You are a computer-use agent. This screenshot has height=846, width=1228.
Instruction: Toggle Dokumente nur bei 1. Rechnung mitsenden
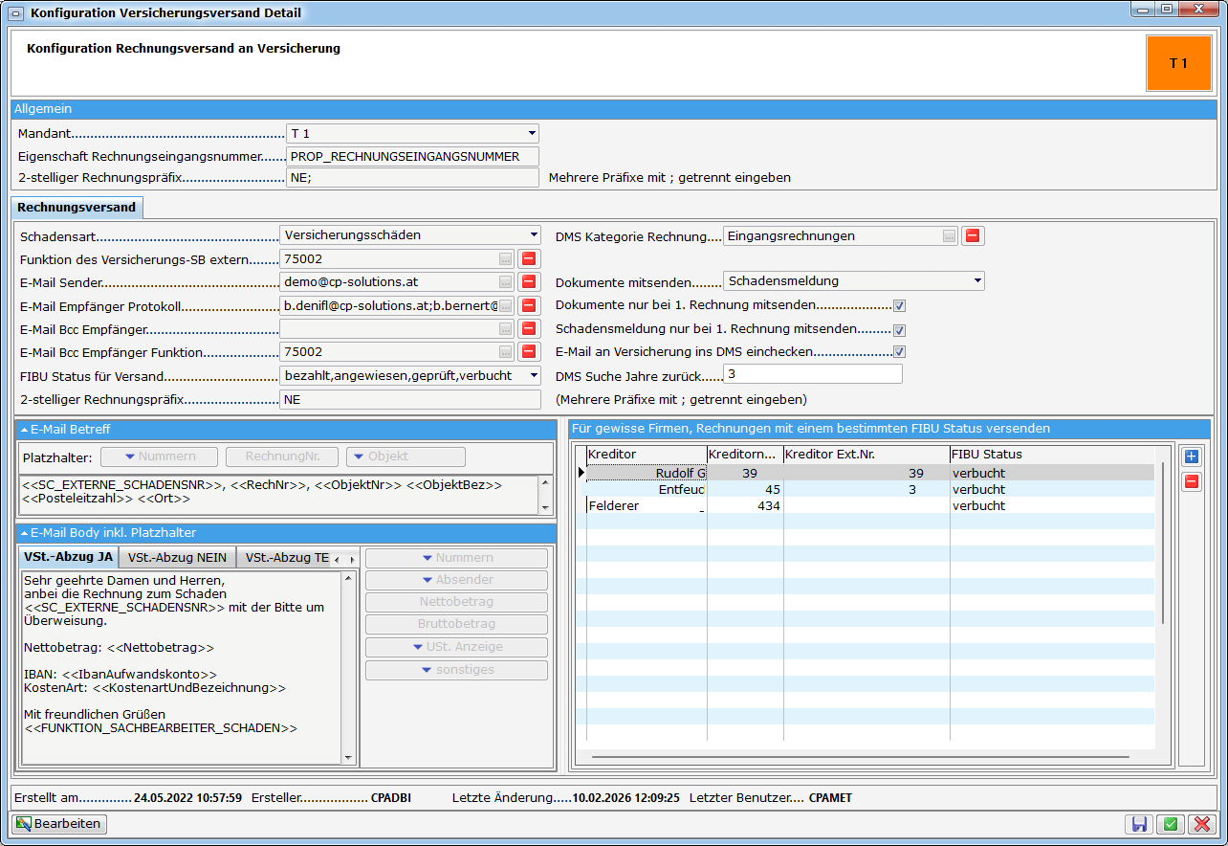pyautogui.click(x=899, y=305)
